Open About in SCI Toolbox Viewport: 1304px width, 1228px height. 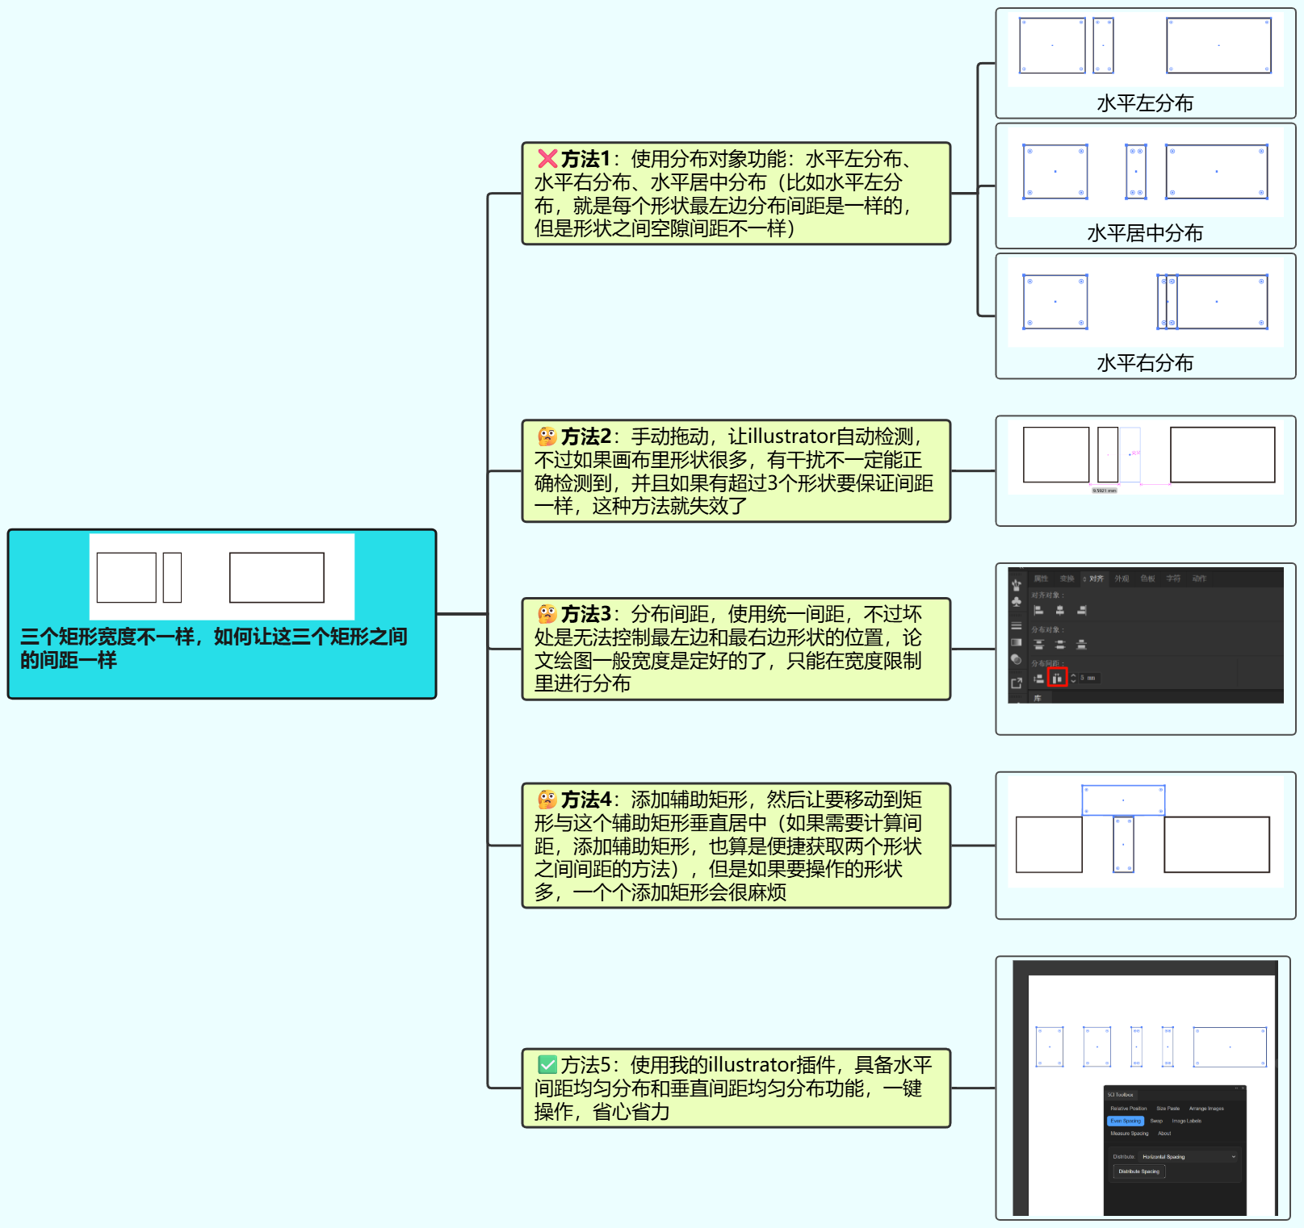[1164, 1134]
